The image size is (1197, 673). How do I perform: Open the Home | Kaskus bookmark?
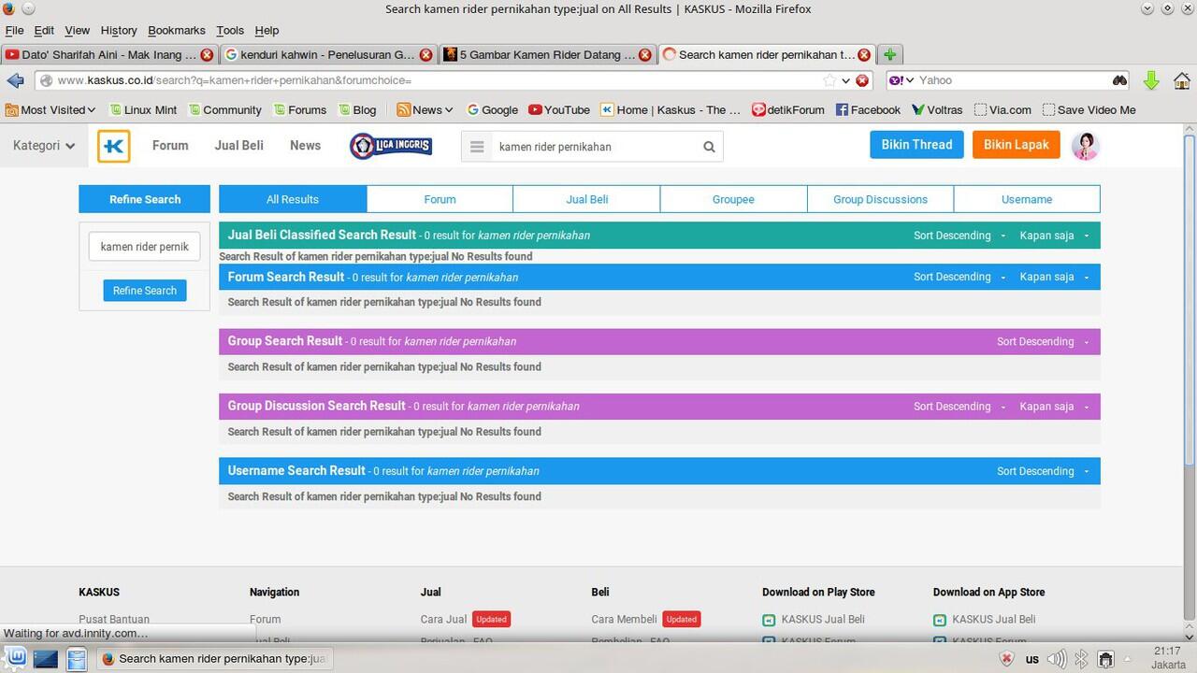pyautogui.click(x=670, y=109)
